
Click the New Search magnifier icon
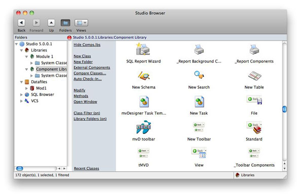coord(199,74)
